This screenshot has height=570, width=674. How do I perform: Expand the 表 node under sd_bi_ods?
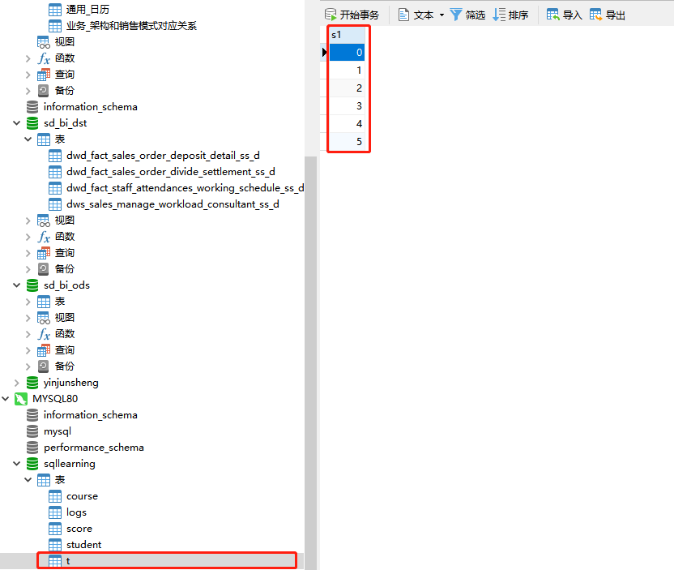point(28,302)
